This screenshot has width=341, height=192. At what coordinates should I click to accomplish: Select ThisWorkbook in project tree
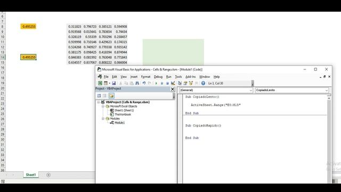[x=123, y=115]
